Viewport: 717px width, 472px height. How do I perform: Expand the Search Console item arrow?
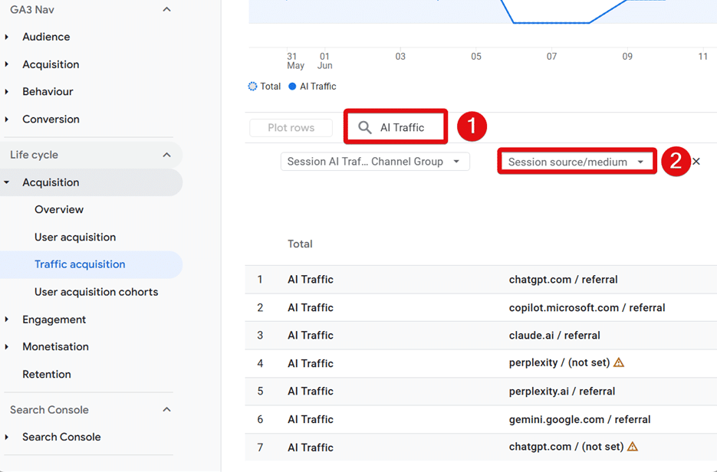coord(7,437)
